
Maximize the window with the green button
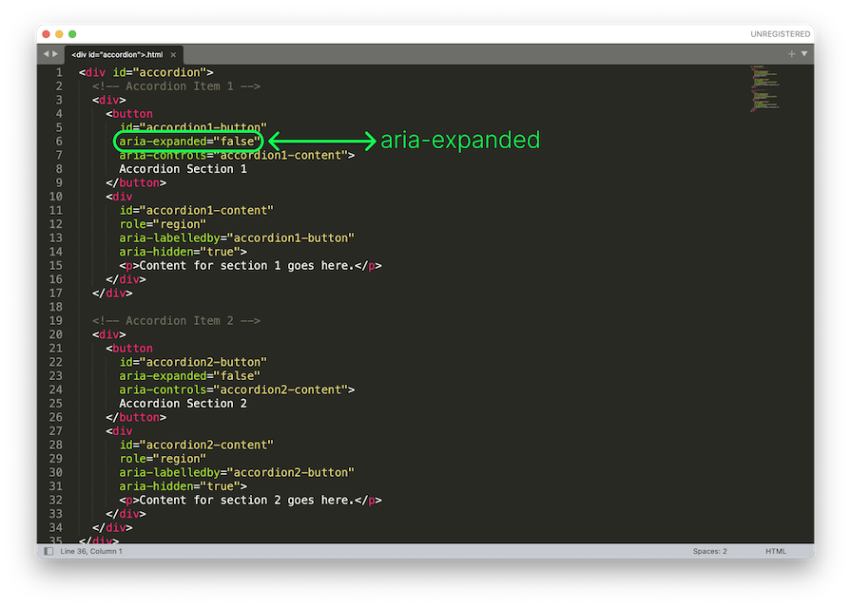[72, 33]
